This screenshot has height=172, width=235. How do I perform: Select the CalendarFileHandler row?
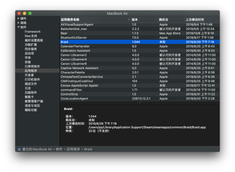pos(140,46)
